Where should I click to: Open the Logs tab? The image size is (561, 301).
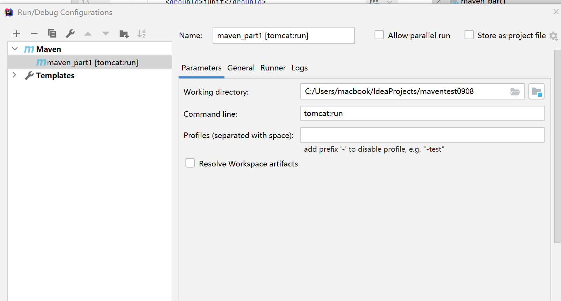click(x=299, y=68)
